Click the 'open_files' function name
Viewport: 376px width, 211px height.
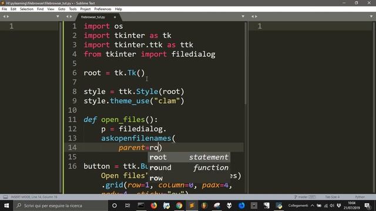point(123,120)
